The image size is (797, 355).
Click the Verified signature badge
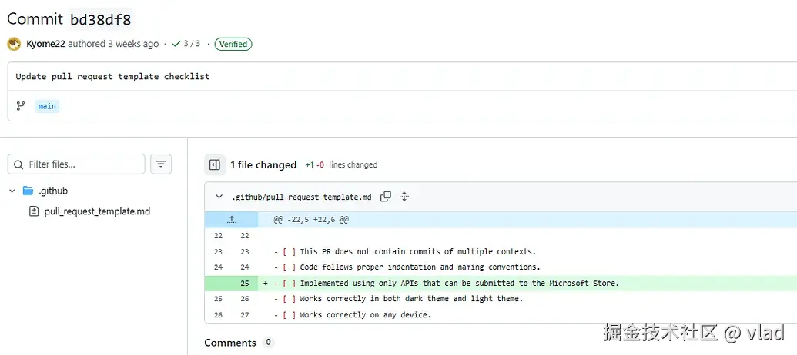[x=233, y=44]
